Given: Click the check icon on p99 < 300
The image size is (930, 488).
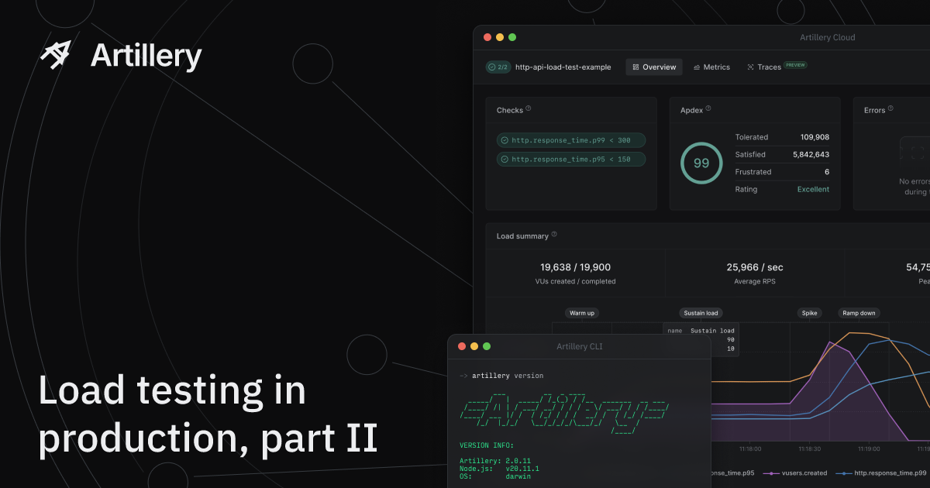Looking at the screenshot, I should (x=505, y=140).
